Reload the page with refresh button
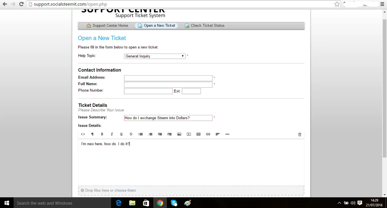Screen dimensions: 387x208 coord(21,4)
